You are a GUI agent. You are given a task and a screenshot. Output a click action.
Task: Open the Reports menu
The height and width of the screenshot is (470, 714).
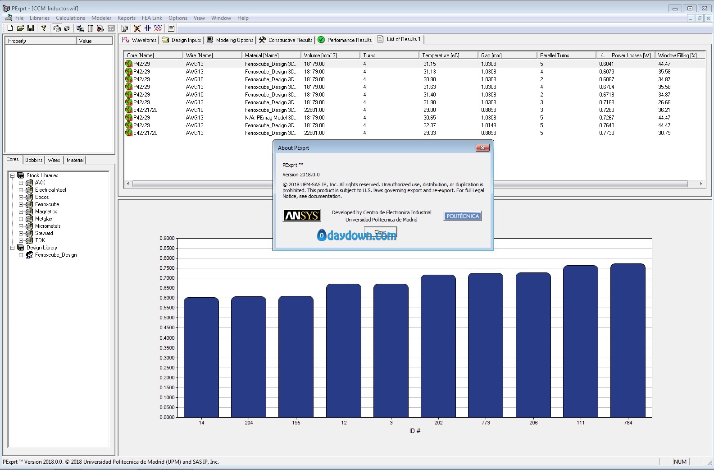point(127,18)
